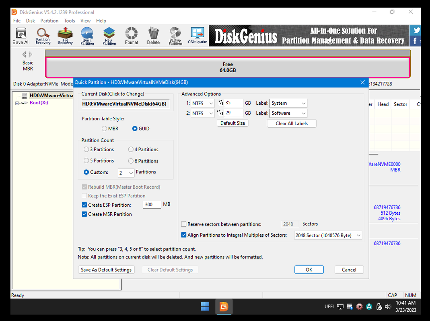Click partition 1 size field showing 35
Viewport: 430px width, 321px height.
click(233, 103)
